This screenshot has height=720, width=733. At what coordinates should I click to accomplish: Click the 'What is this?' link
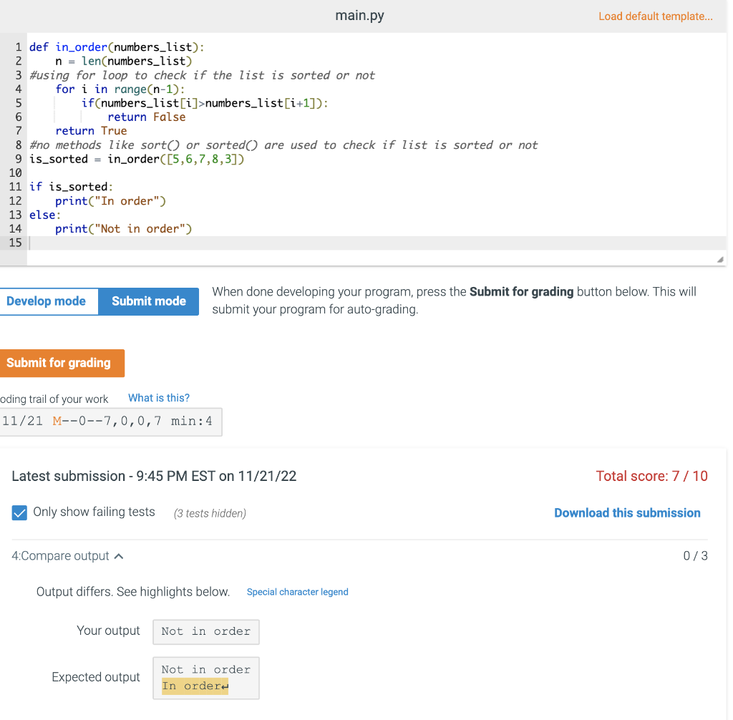(x=158, y=398)
